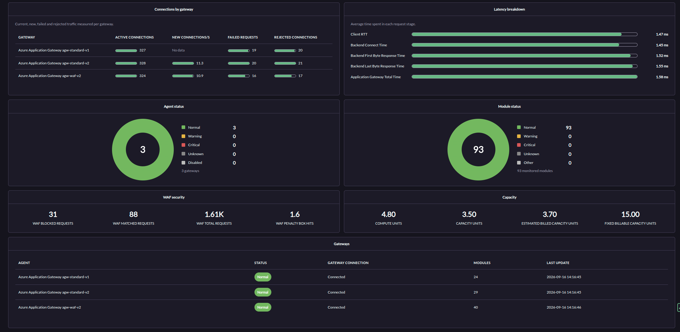Click the yellow Warning swatch in Agent status legend

click(183, 136)
